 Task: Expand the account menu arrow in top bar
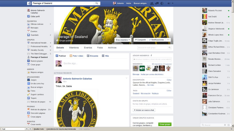pyautogui.click(x=173, y=3)
